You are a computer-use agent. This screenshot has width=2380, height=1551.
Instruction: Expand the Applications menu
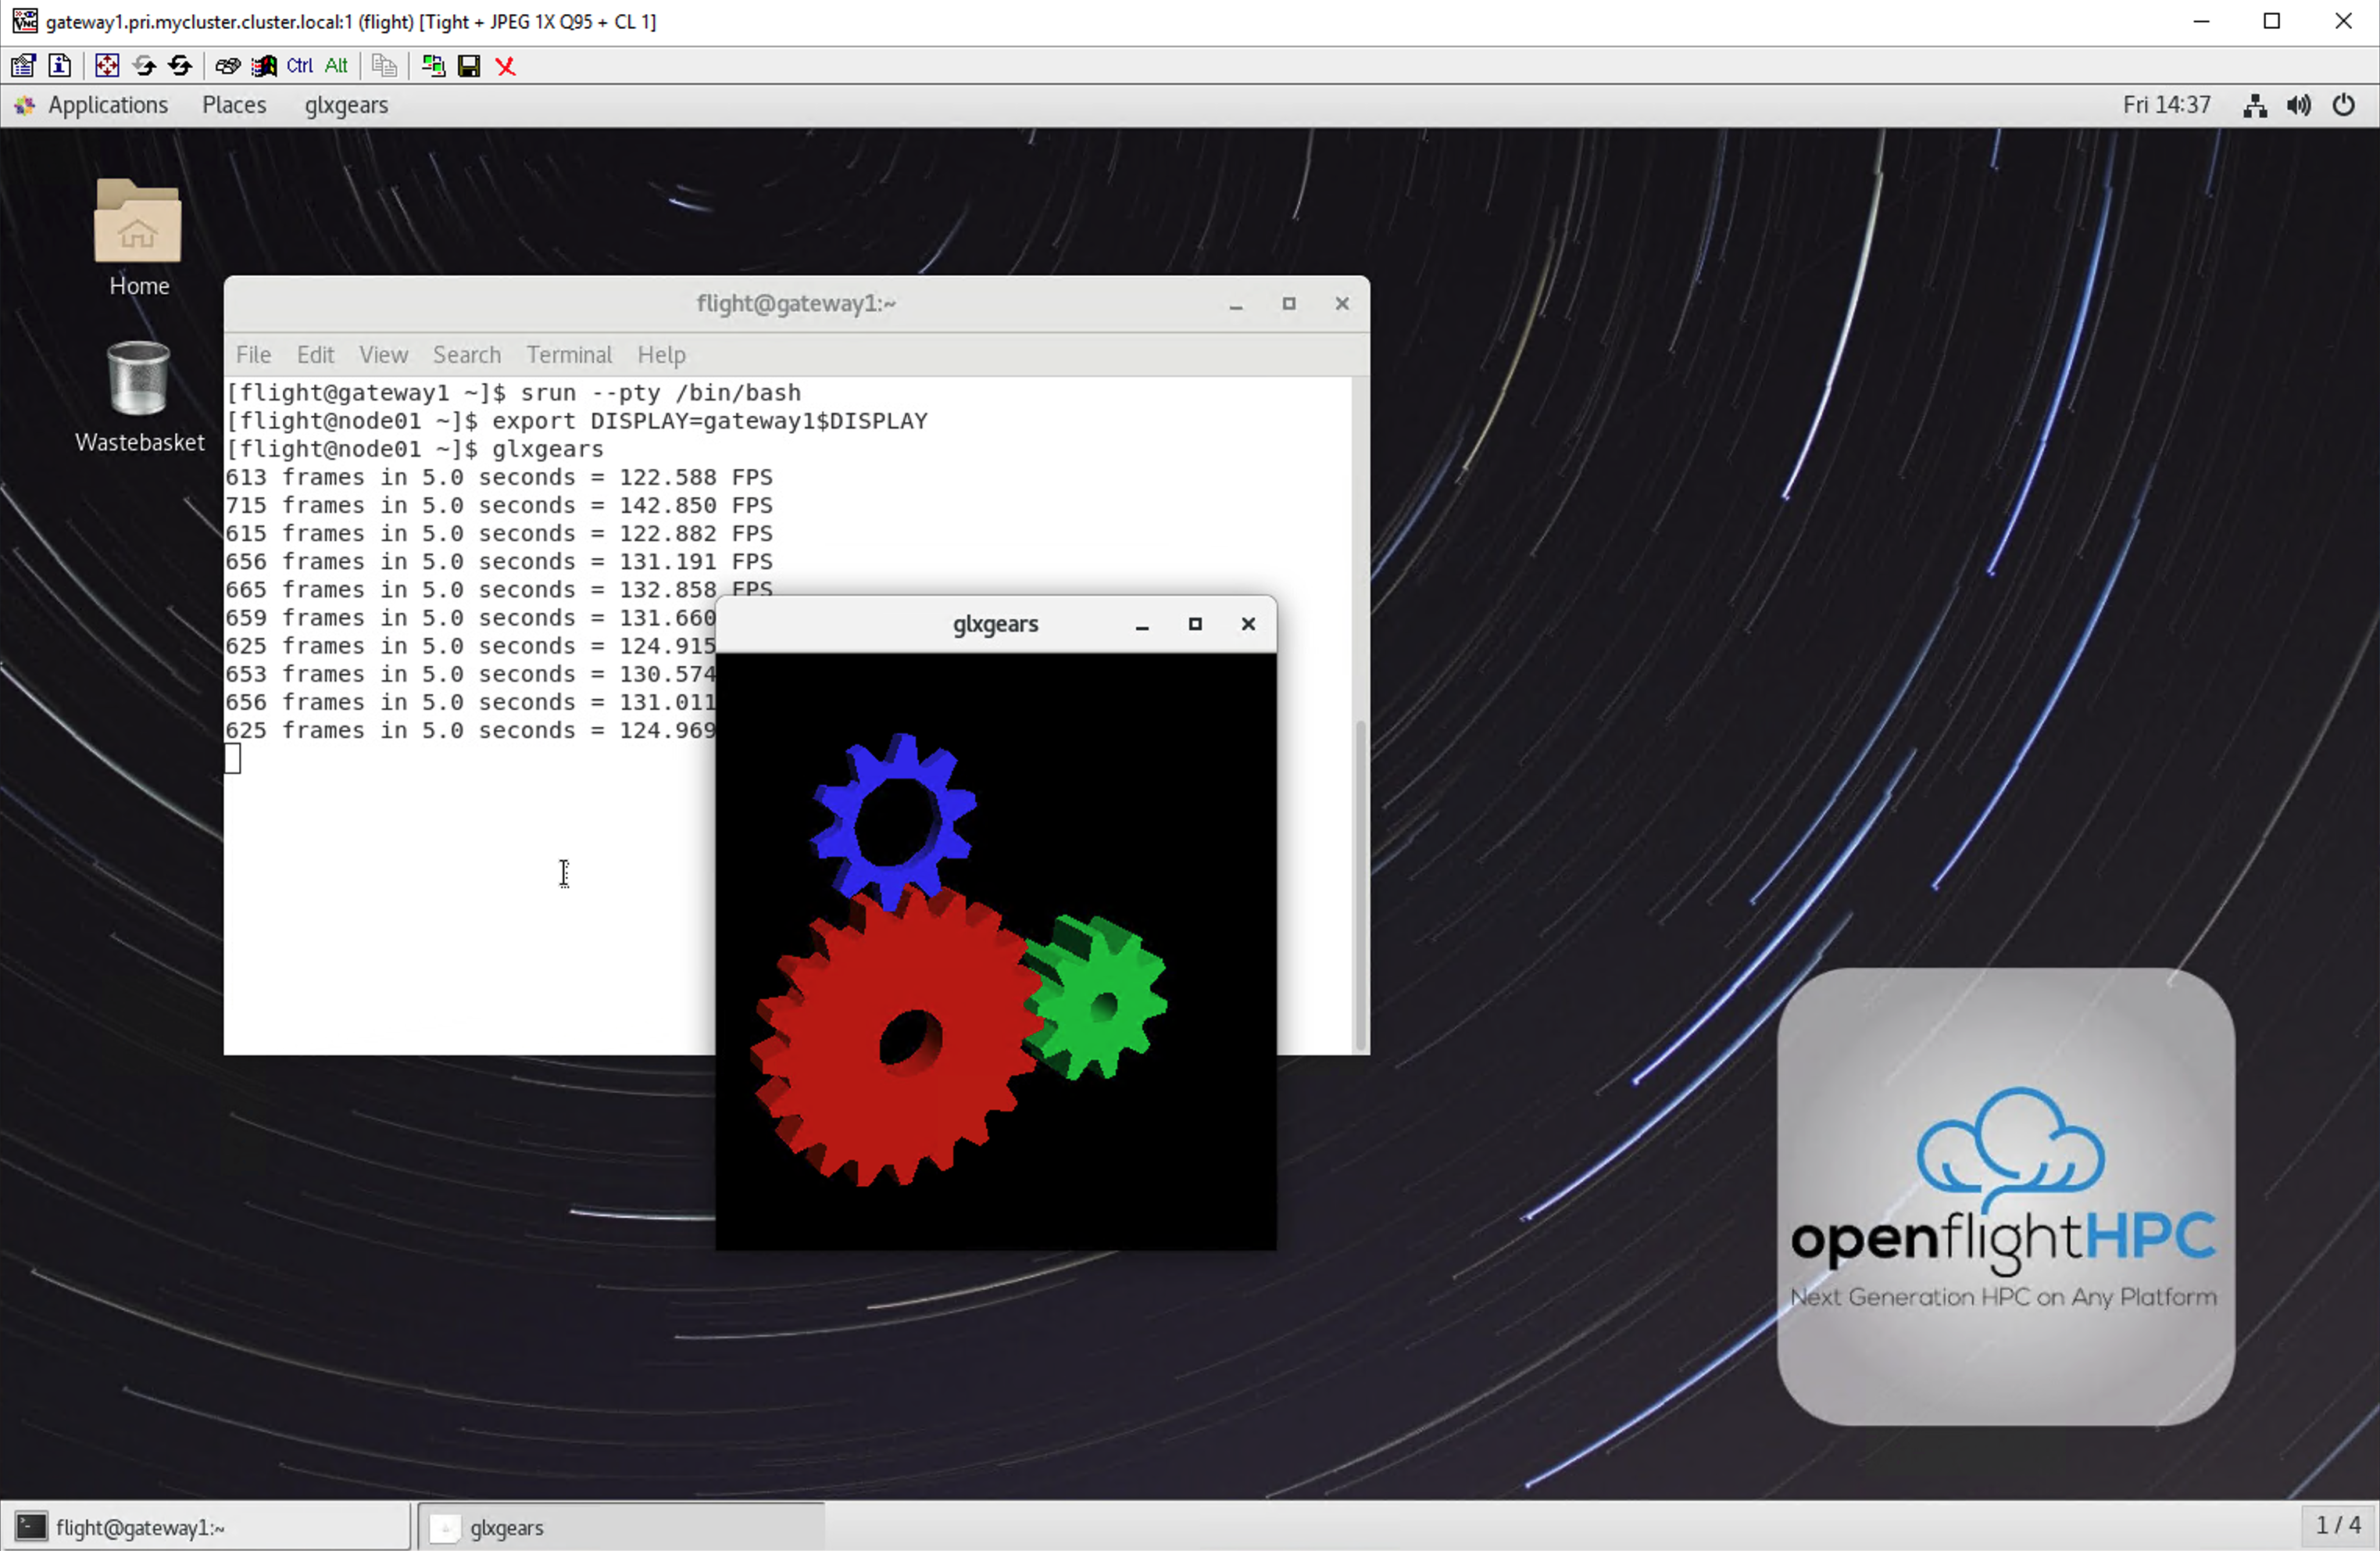click(107, 105)
